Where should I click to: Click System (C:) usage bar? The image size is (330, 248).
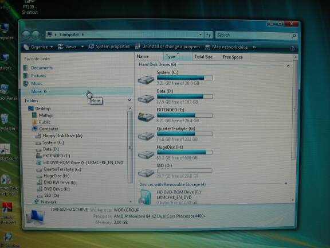(185, 78)
